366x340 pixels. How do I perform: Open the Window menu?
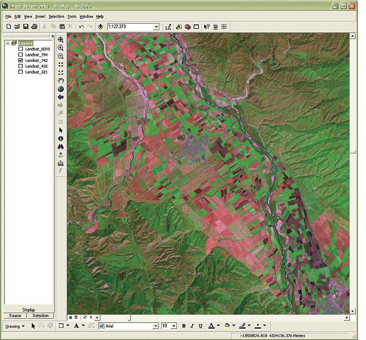pos(86,17)
